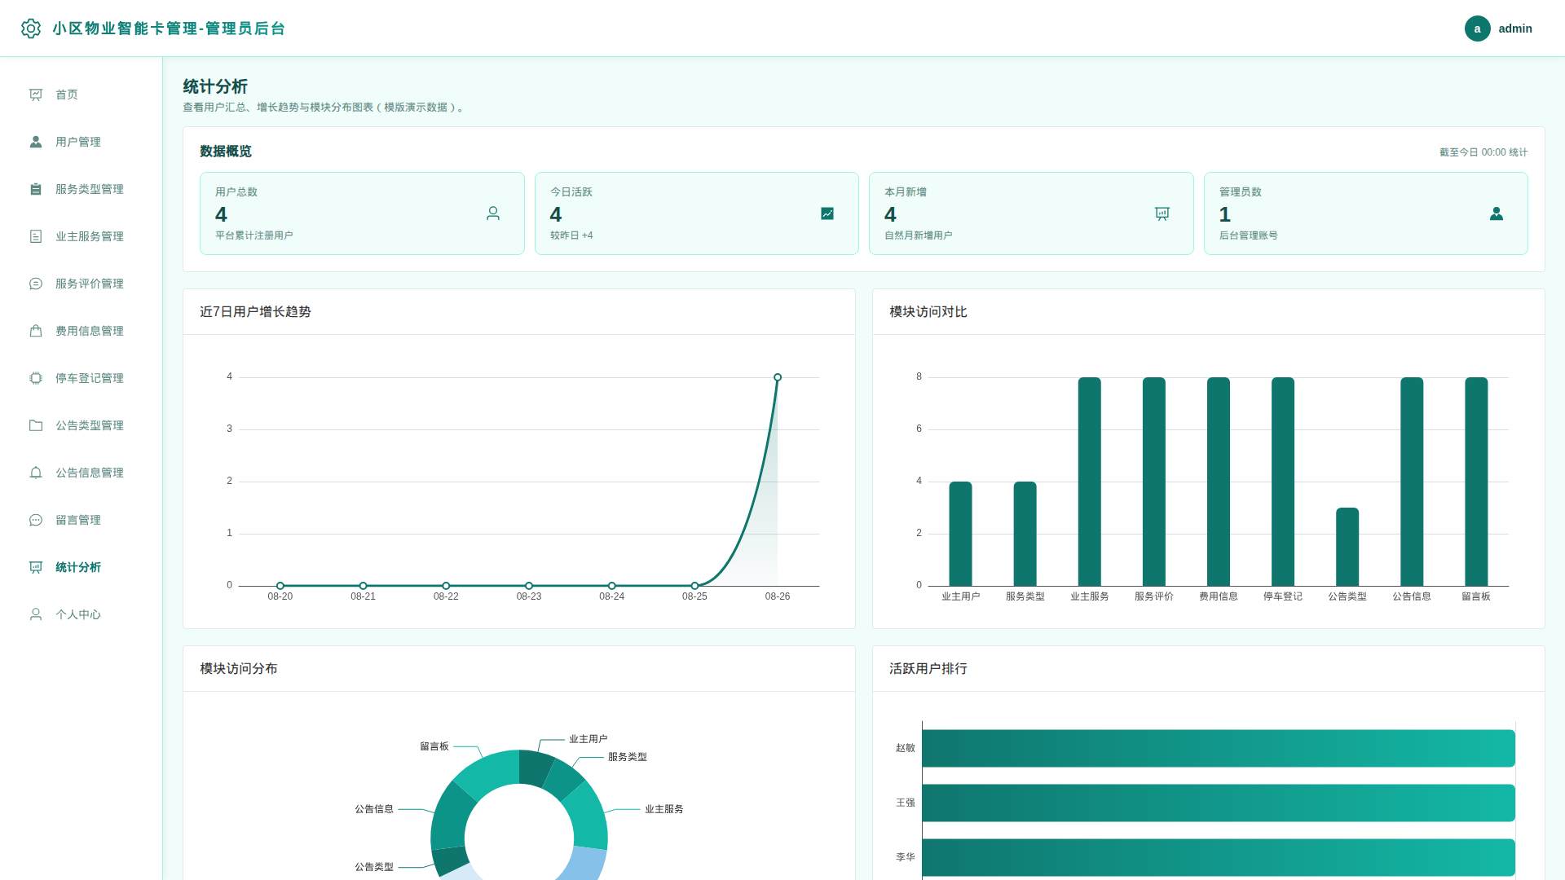Open 公告类型管理 in sidebar
Image resolution: width=1565 pixels, height=880 pixels.
(82, 425)
